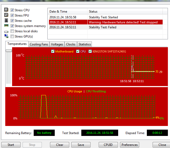Select the Stability Test: Failed log row
170x148 pixels.
click(105, 27)
